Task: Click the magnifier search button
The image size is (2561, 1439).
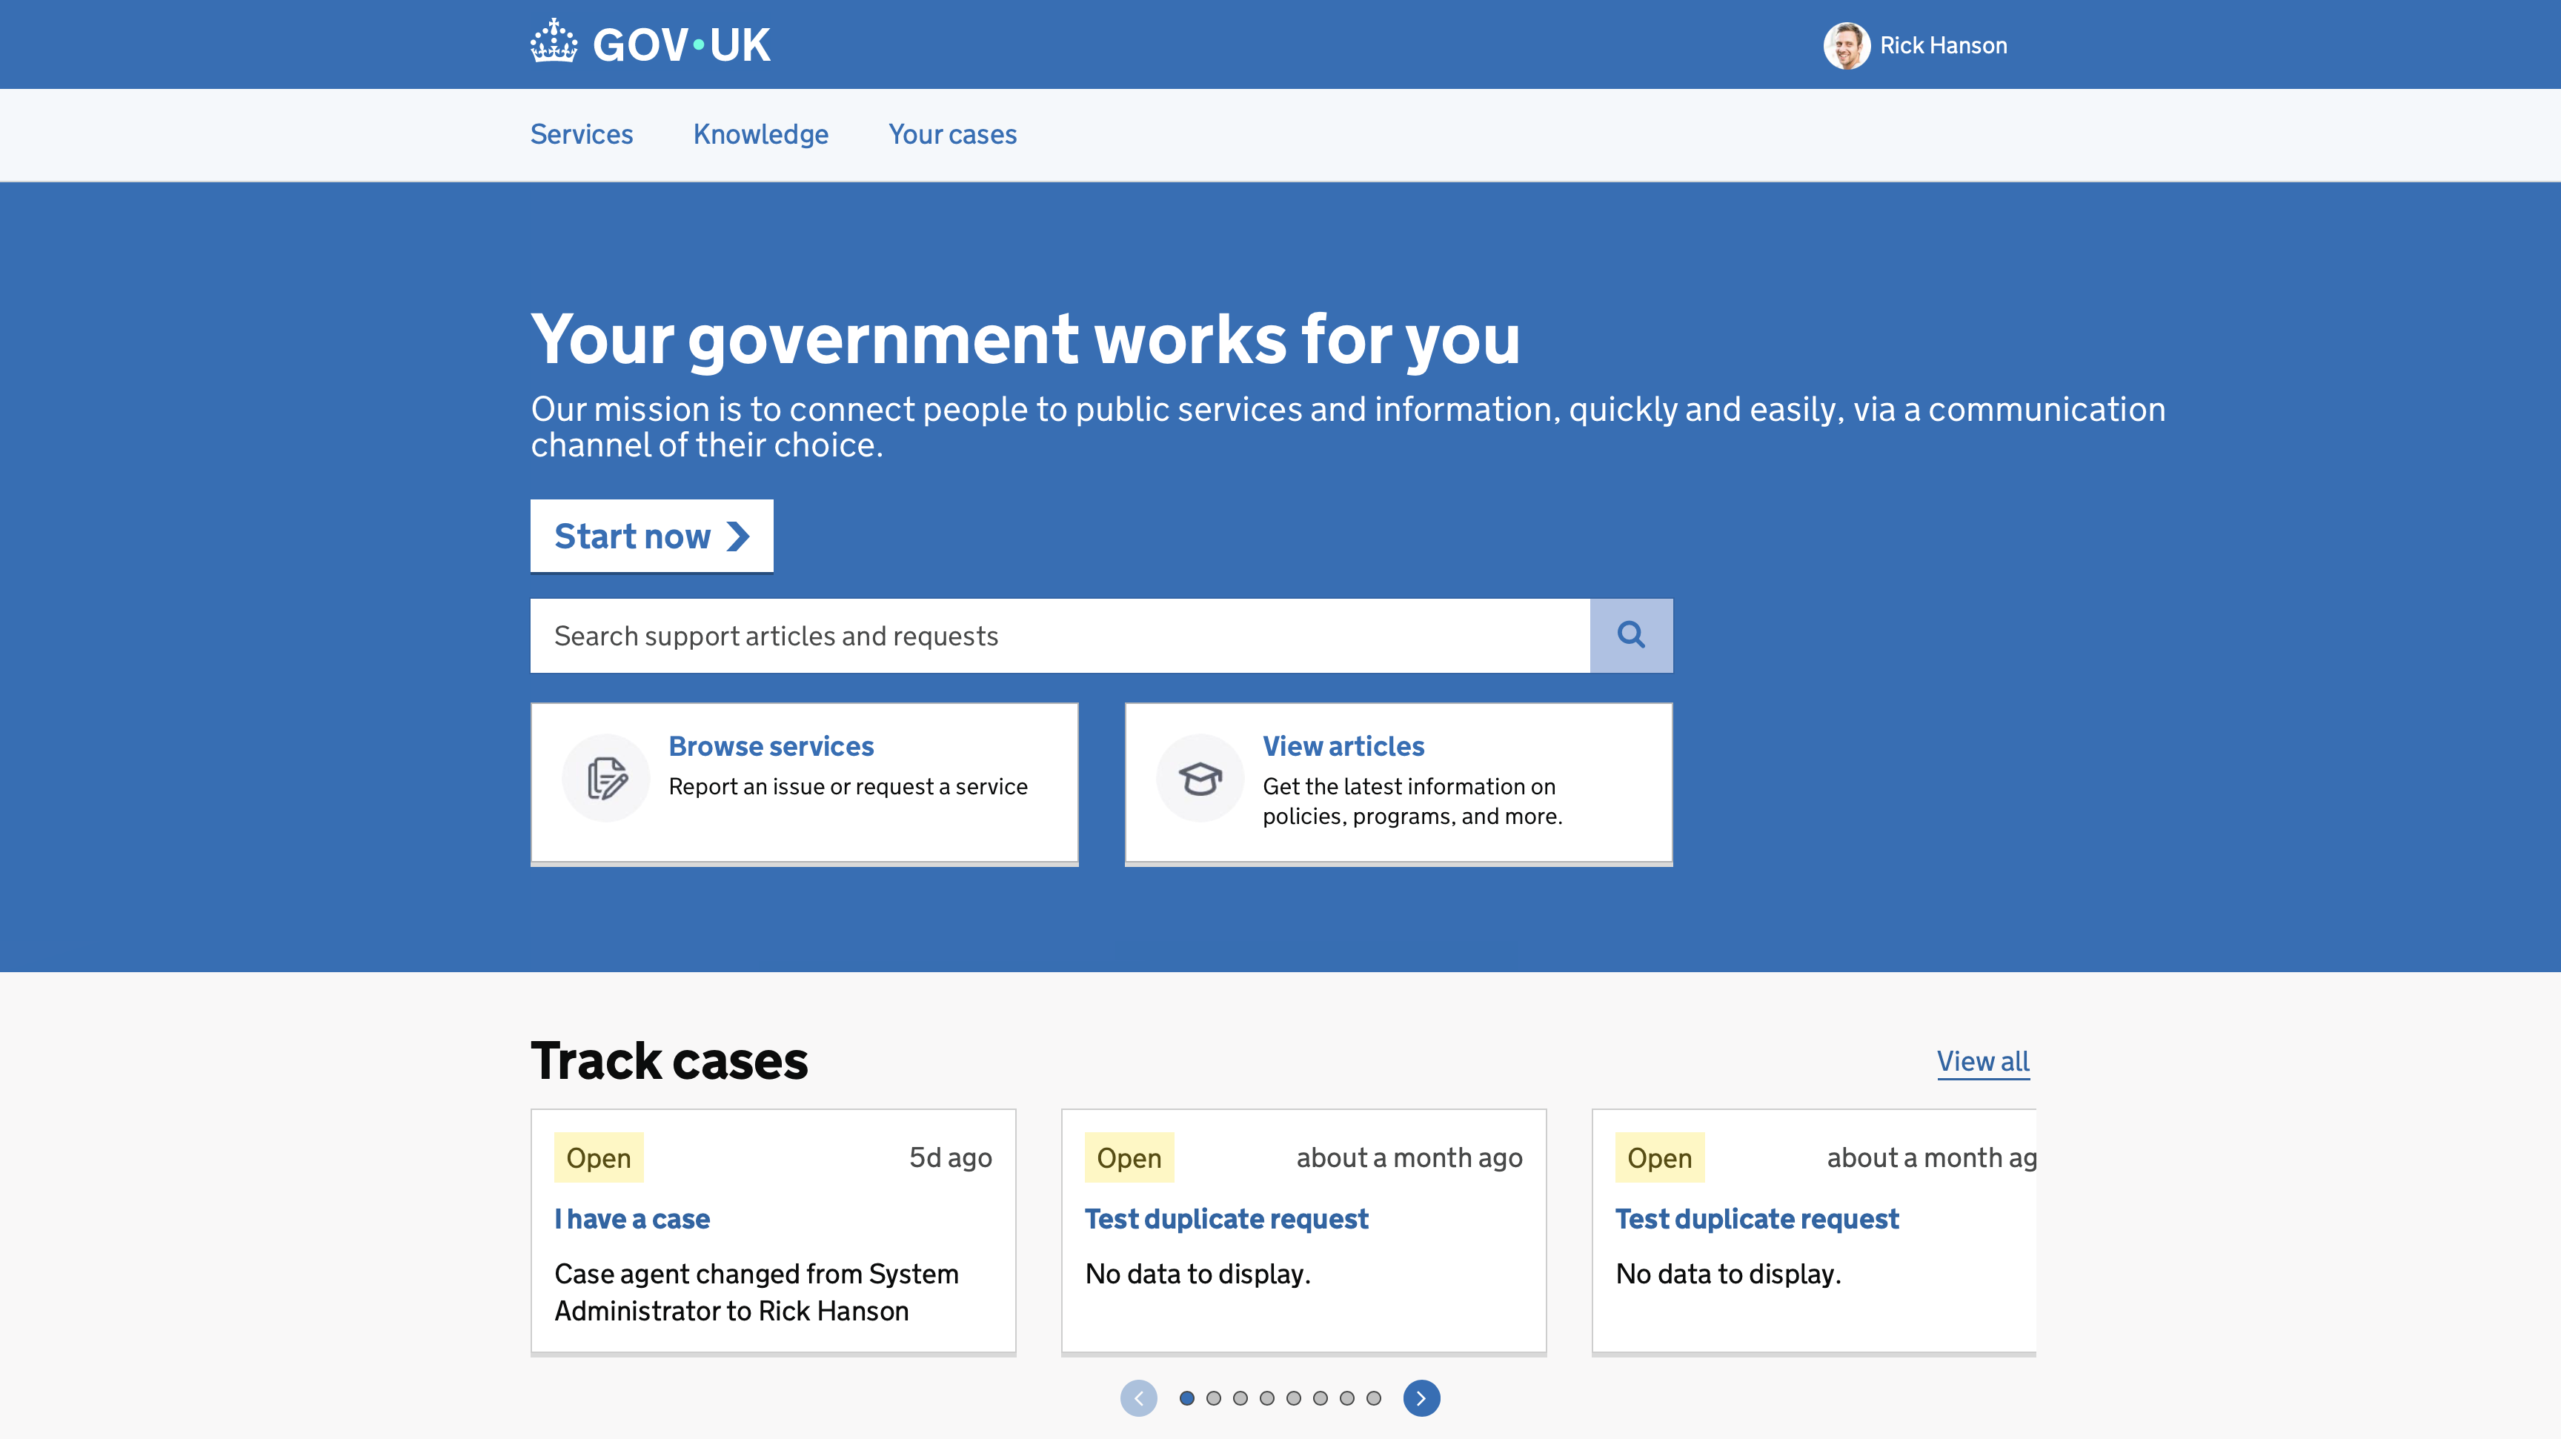Action: (x=1630, y=635)
